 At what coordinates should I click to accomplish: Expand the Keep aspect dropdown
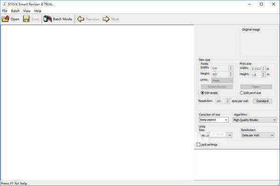(x=214, y=120)
